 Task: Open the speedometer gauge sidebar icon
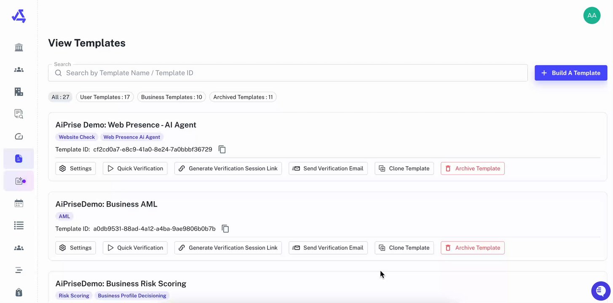click(x=19, y=136)
